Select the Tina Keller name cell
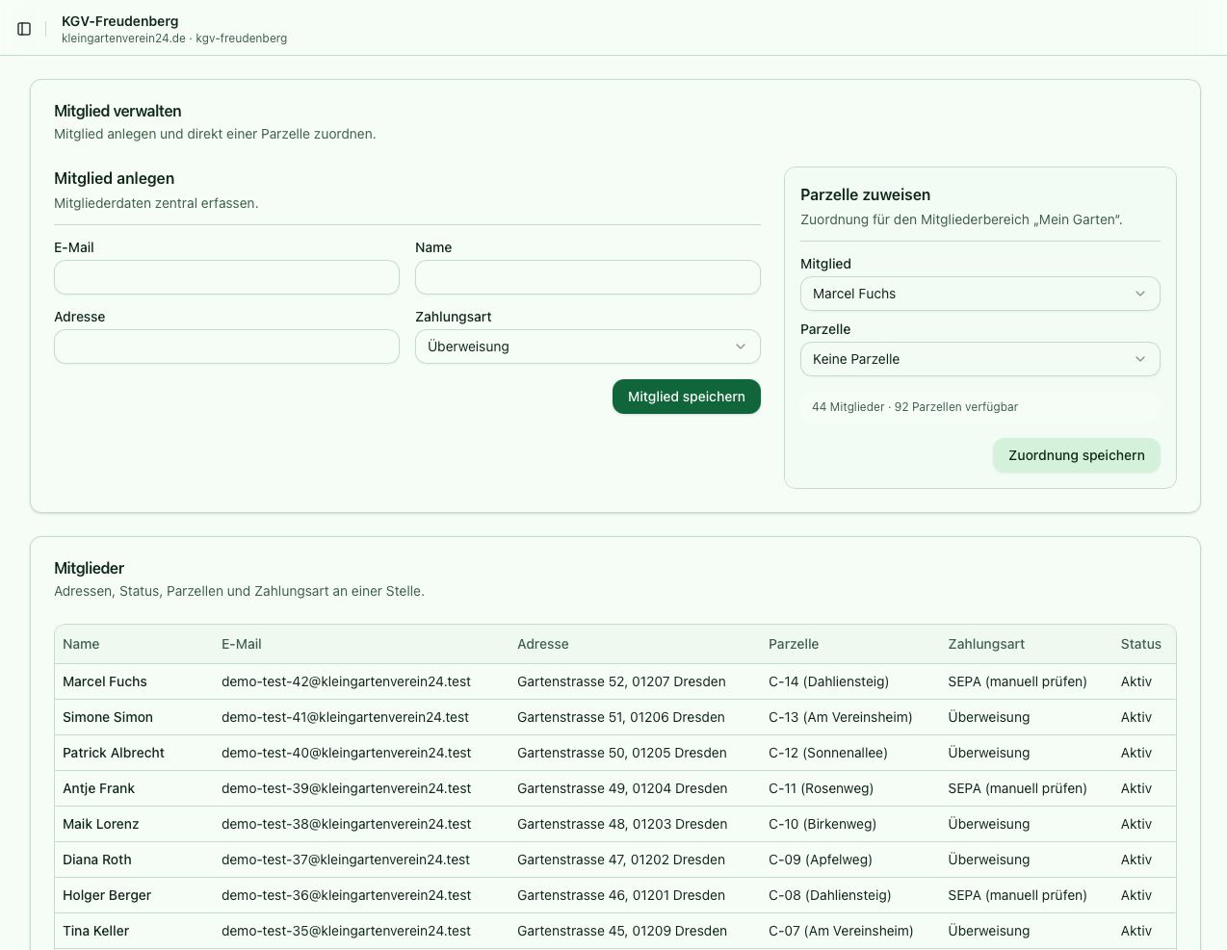1227x950 pixels. [x=96, y=931]
